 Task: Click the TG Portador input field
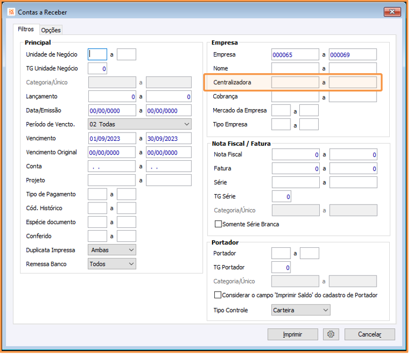(281, 268)
